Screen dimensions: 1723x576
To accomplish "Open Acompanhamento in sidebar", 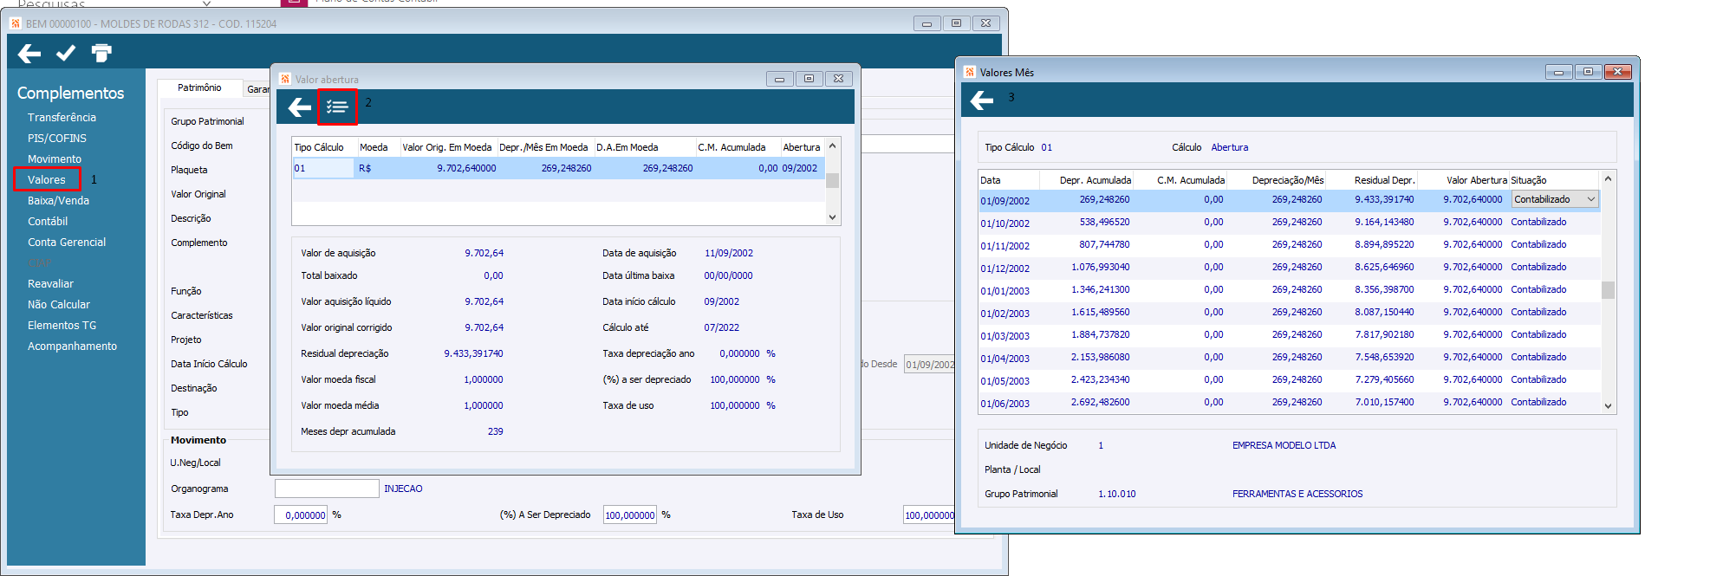I will (x=72, y=346).
